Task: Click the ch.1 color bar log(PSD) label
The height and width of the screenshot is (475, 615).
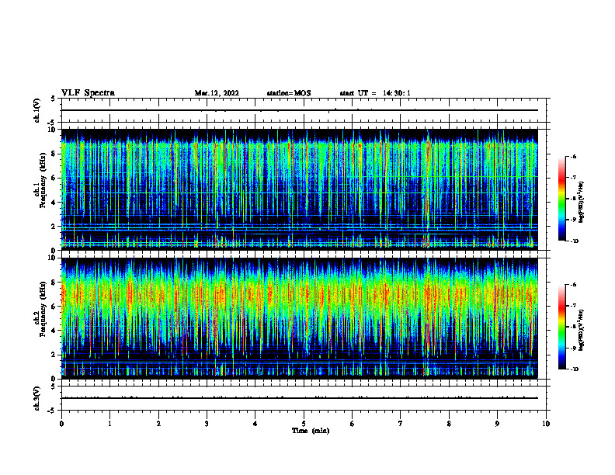Action: (x=582, y=203)
